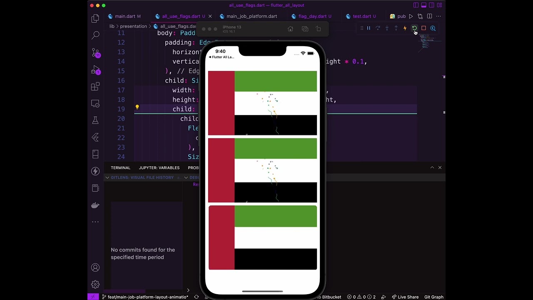Open the Manage settings gear
Image resolution: width=533 pixels, height=300 pixels.
coord(95,285)
